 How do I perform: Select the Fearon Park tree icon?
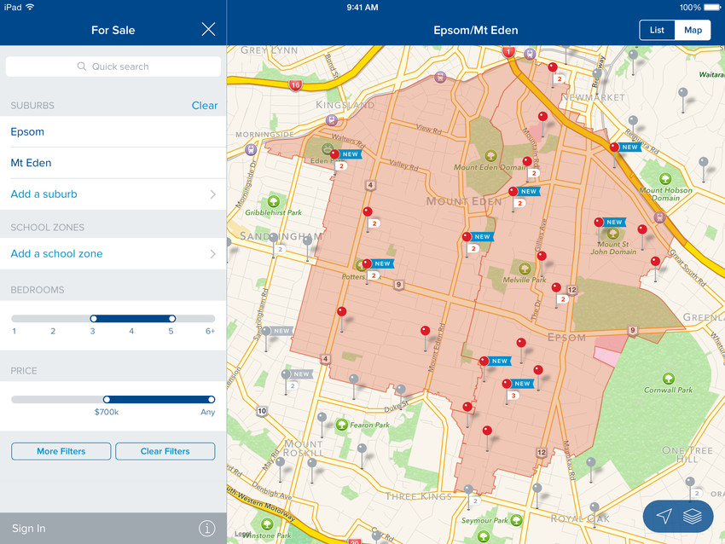341,425
